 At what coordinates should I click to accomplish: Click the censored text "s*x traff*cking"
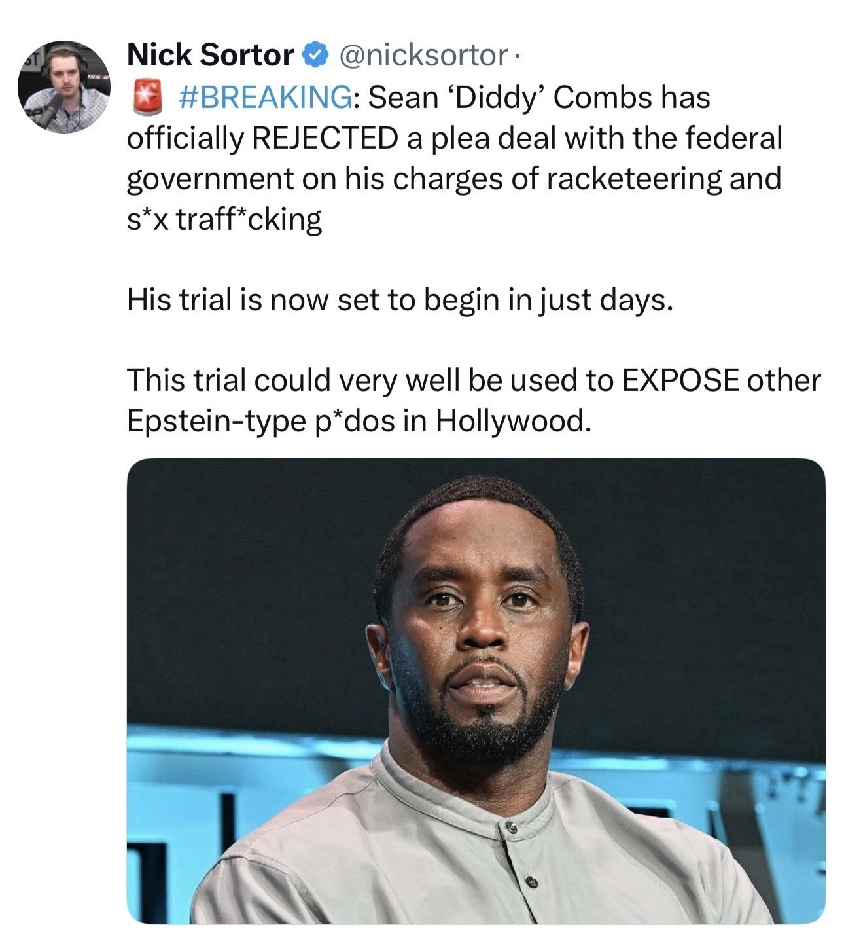(224, 219)
